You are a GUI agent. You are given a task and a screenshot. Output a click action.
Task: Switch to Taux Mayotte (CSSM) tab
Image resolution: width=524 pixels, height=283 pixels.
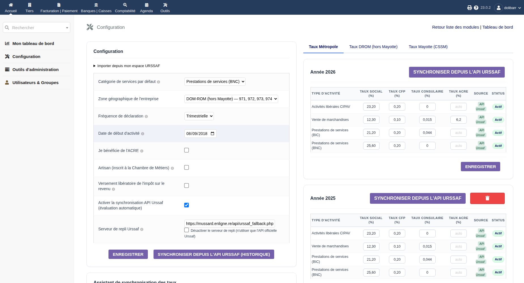coord(428,47)
